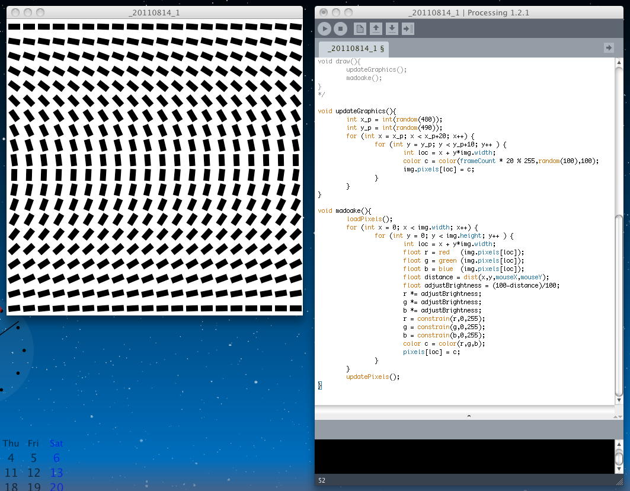Click the 'color c = color(r,g,b);' line
Viewport: 630px width, 491px height.
444,344
